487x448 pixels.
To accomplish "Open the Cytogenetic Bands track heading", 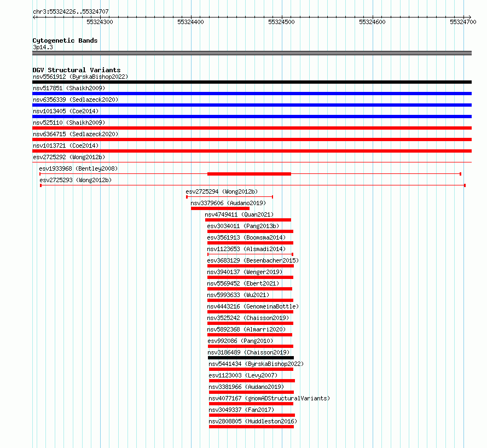I will click(x=65, y=40).
